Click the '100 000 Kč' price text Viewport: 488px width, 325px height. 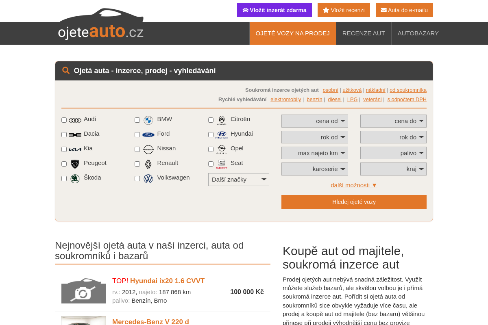click(247, 292)
